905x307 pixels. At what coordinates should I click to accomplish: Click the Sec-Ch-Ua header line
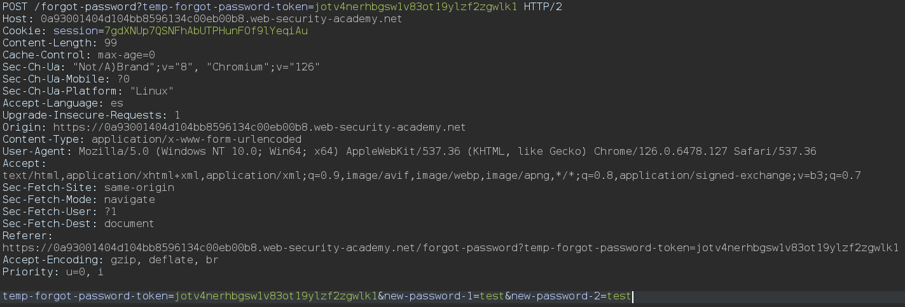(x=161, y=67)
